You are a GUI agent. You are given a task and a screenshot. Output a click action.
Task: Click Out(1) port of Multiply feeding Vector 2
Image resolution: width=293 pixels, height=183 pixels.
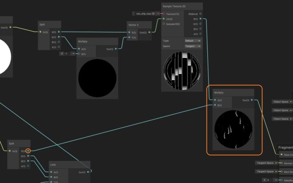tap(116, 49)
